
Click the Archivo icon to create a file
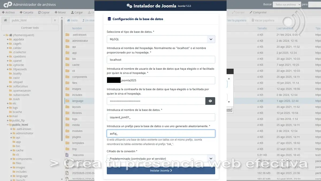click(9, 12)
